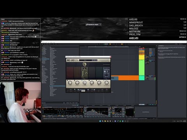Adjust the Digital knob in RC-20
187x140 pixels.
(x=92, y=83)
